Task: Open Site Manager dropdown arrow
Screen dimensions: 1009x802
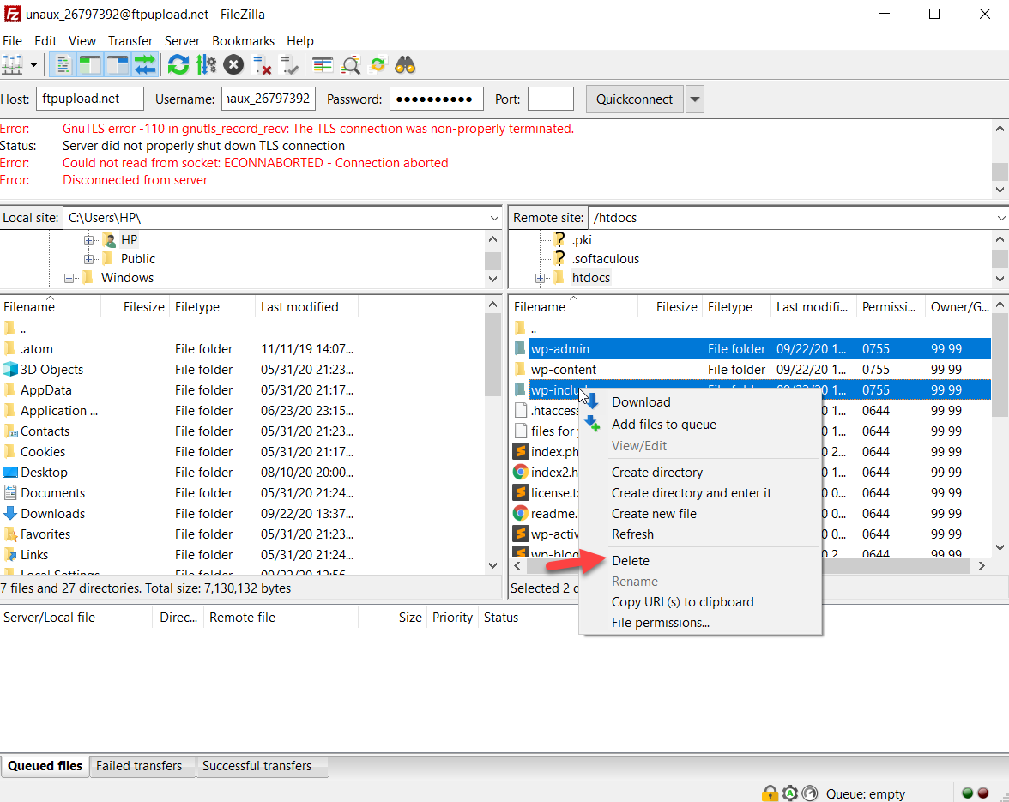Action: (33, 65)
